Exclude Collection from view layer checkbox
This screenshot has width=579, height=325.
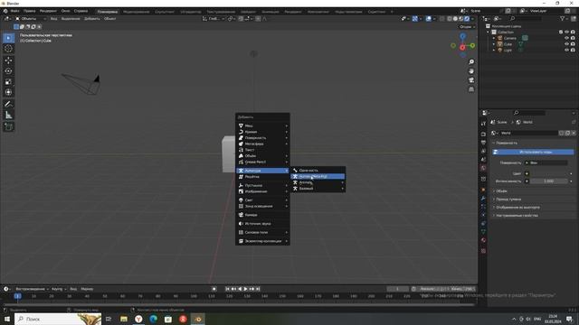tap(561, 32)
